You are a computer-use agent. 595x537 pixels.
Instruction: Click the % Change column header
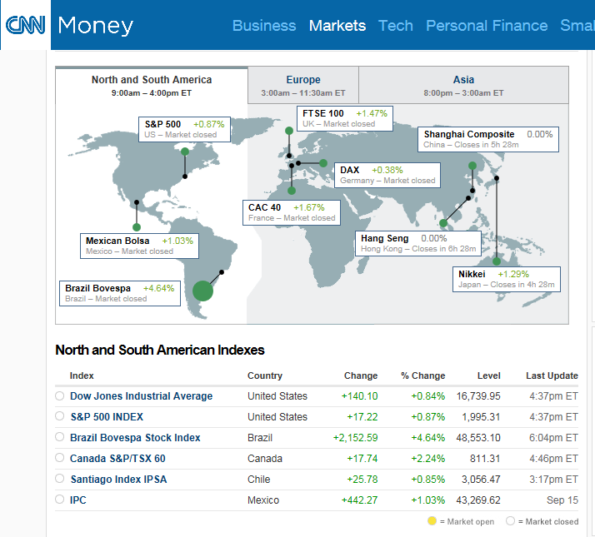pyautogui.click(x=423, y=375)
